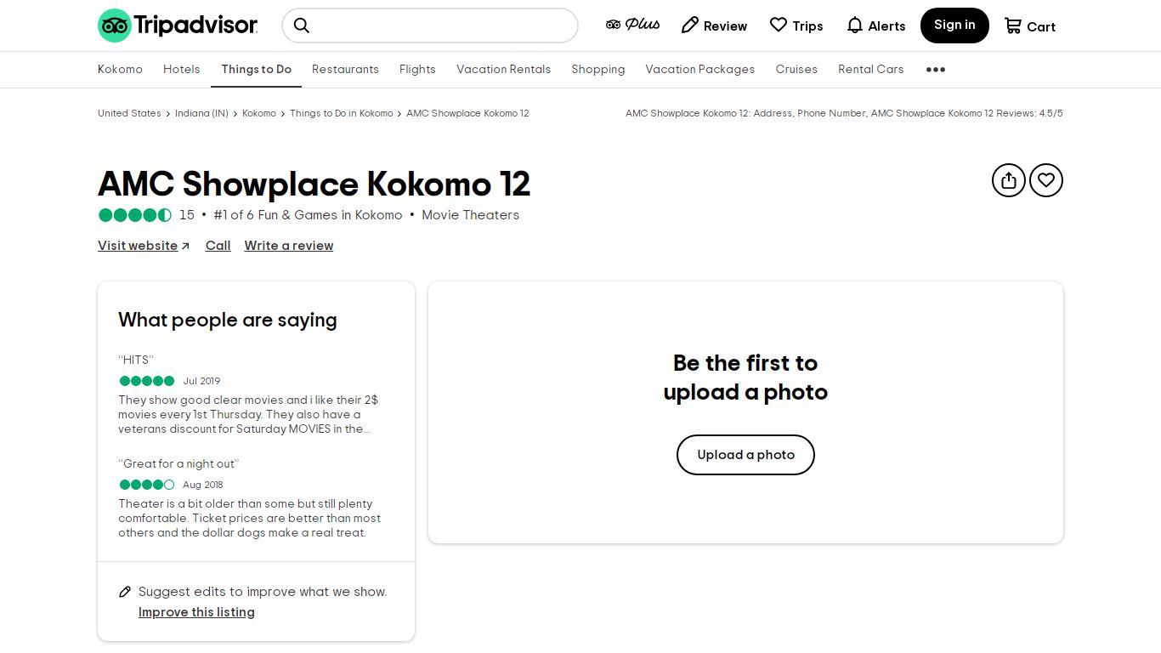The image size is (1161, 653).
Task: Click the Jul 2019 review date
Action: click(201, 381)
